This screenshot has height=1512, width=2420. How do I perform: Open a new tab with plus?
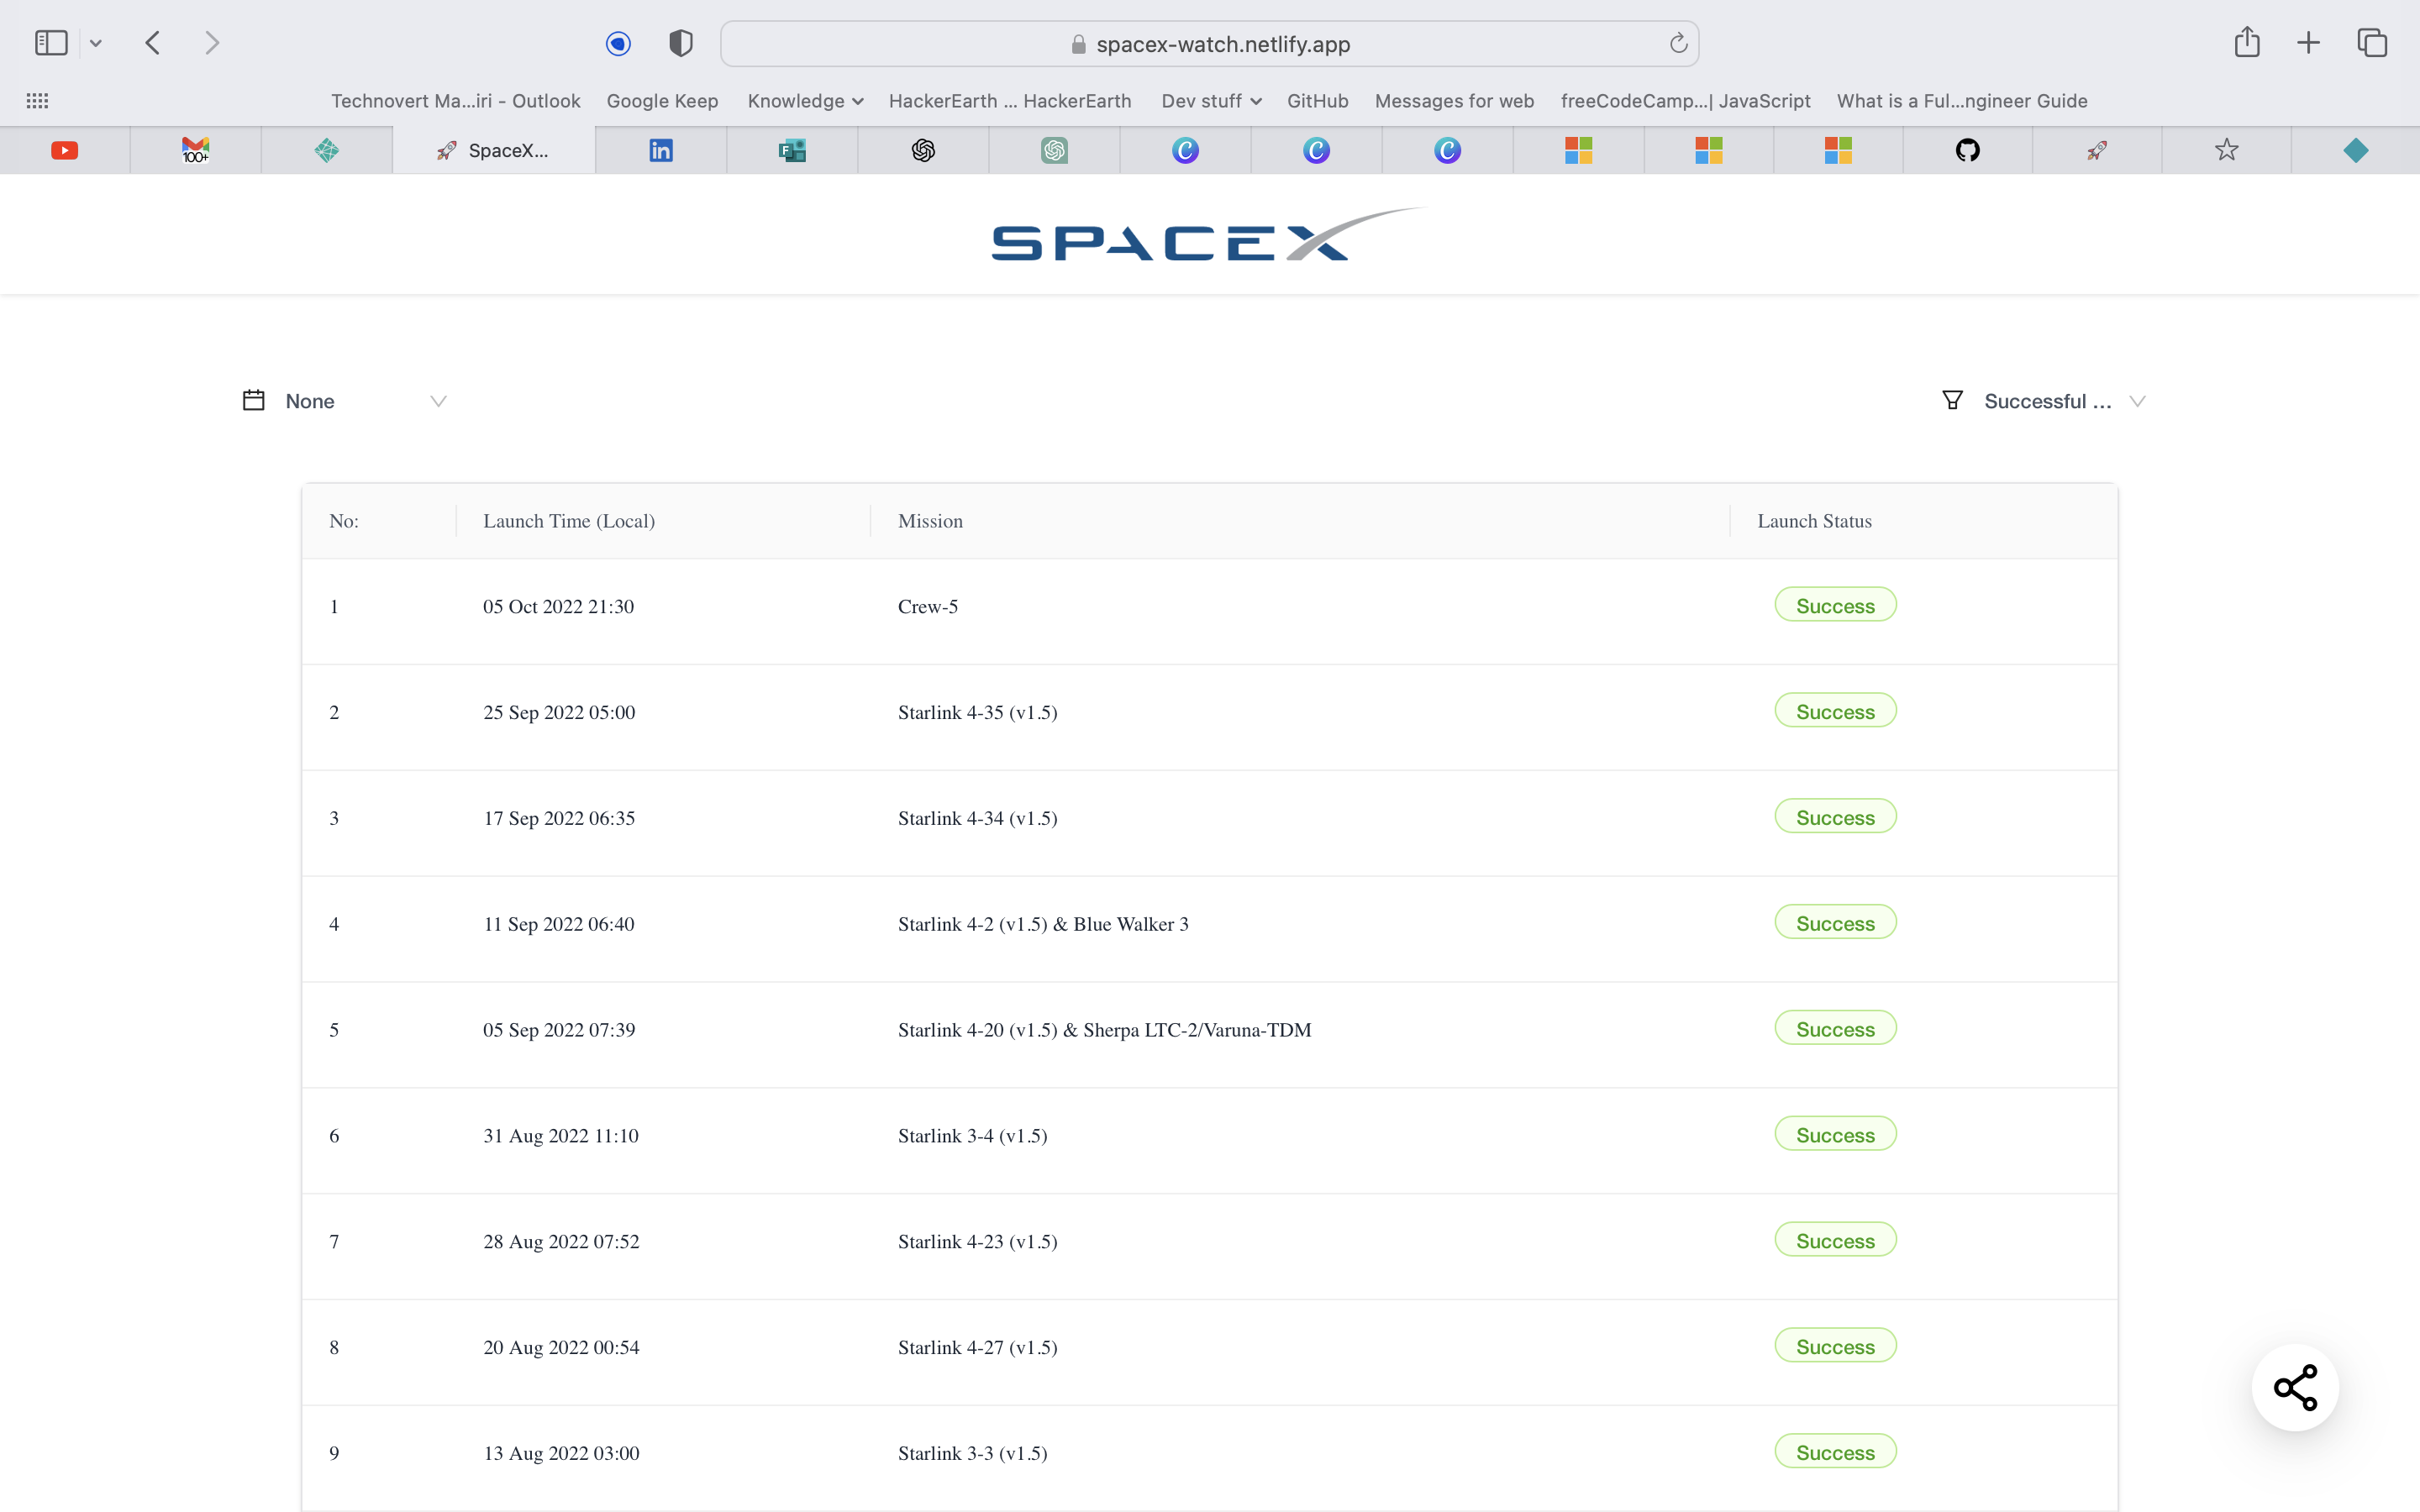2308,43
